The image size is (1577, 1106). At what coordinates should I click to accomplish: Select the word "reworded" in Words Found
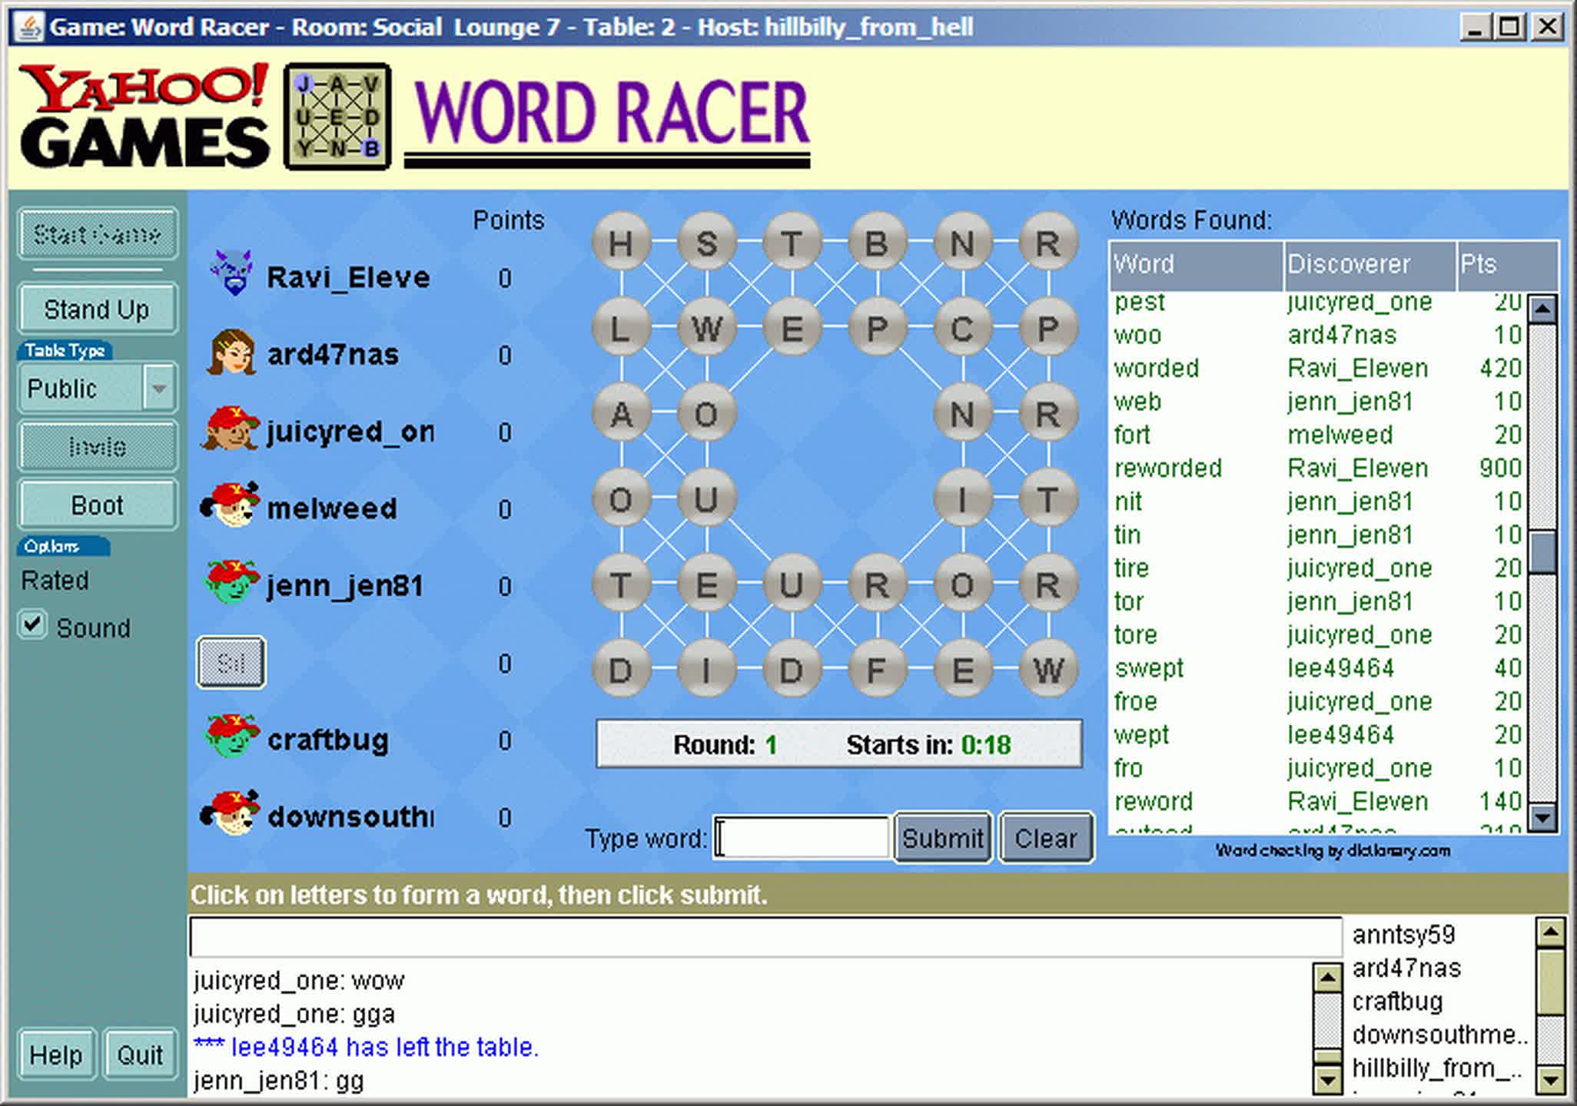click(x=1168, y=468)
